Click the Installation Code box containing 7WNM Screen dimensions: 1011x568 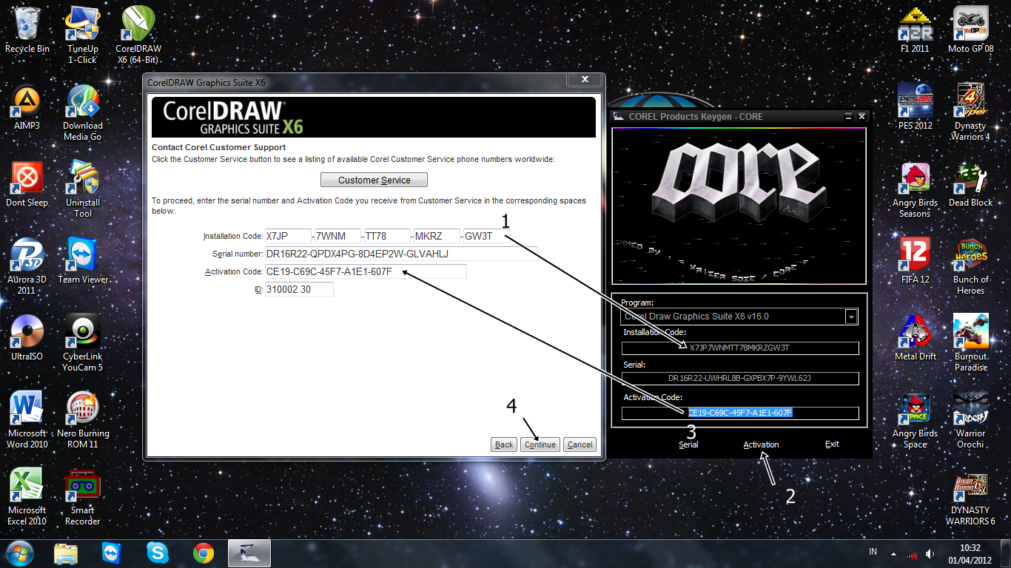coord(338,236)
